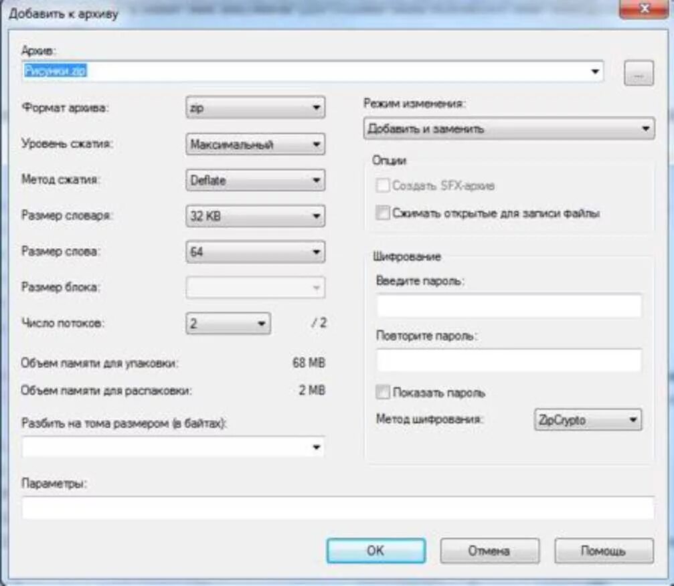Open Метод шифрования ZipCrypto dropdown
Viewport: 674px width, 586px height.
tap(588, 419)
